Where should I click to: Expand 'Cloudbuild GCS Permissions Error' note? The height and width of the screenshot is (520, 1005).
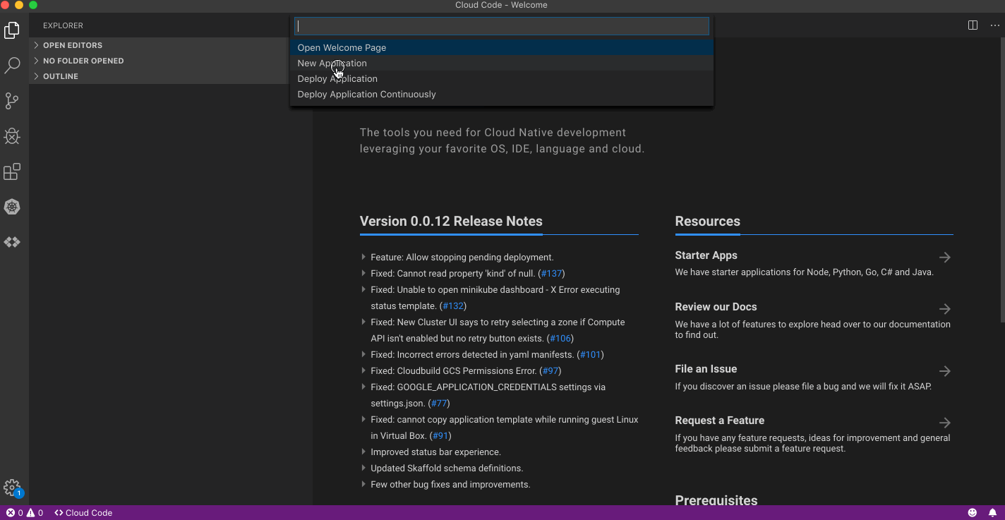(363, 371)
